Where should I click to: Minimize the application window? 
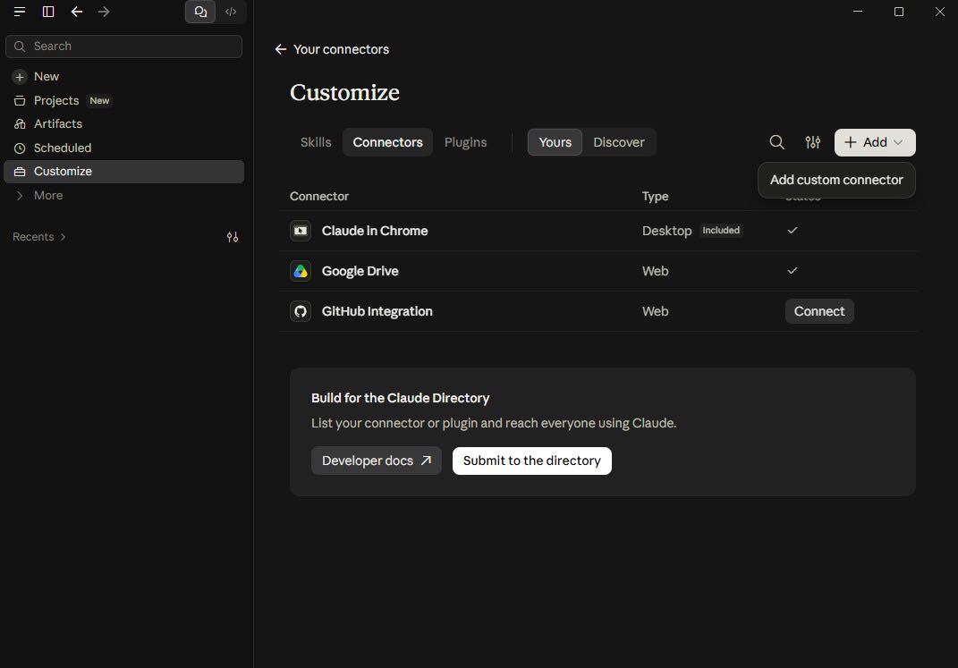(x=858, y=12)
